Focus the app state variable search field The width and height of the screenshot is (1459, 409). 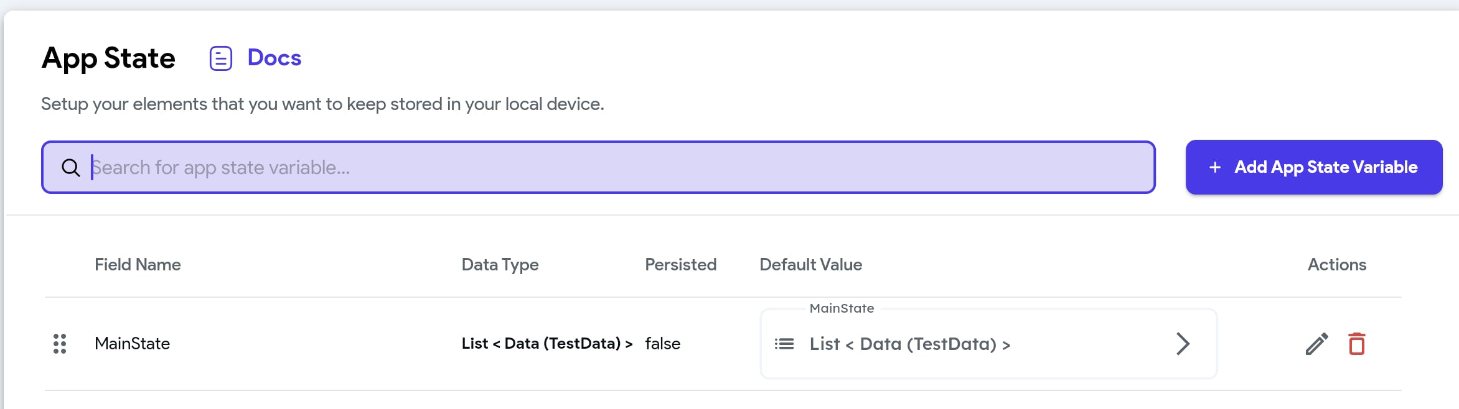[x=616, y=168]
